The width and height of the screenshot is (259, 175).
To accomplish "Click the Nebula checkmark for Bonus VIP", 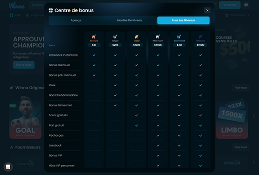I will coord(201,156).
